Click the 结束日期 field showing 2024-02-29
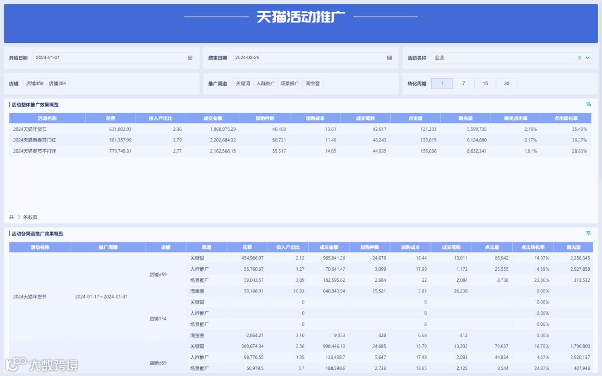 (313, 57)
